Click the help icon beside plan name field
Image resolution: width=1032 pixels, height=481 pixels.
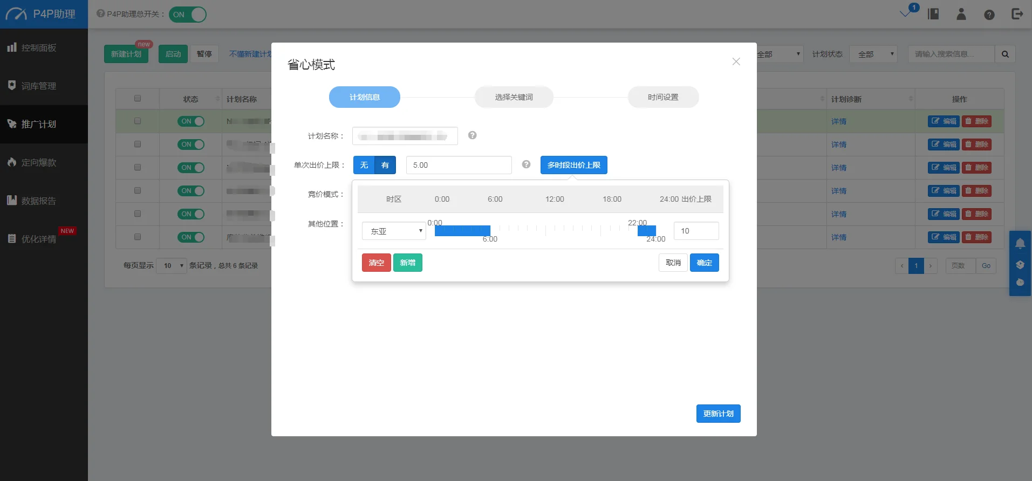tap(472, 135)
